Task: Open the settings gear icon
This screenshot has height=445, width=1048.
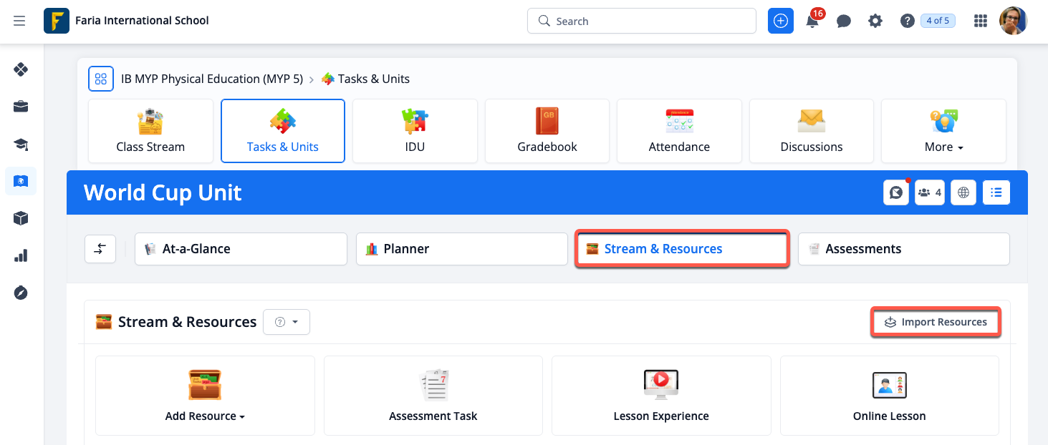Action: tap(875, 21)
